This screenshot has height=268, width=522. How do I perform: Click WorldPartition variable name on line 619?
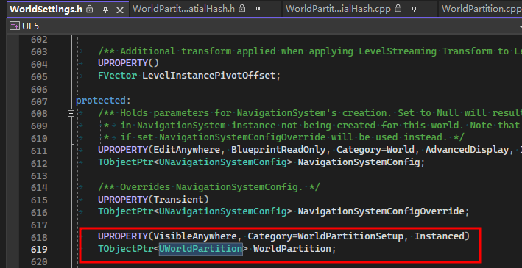pyautogui.click(x=292, y=248)
